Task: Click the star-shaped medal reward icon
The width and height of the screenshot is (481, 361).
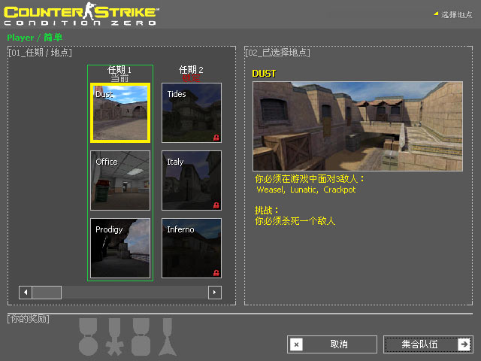Action: pyautogui.click(x=115, y=337)
